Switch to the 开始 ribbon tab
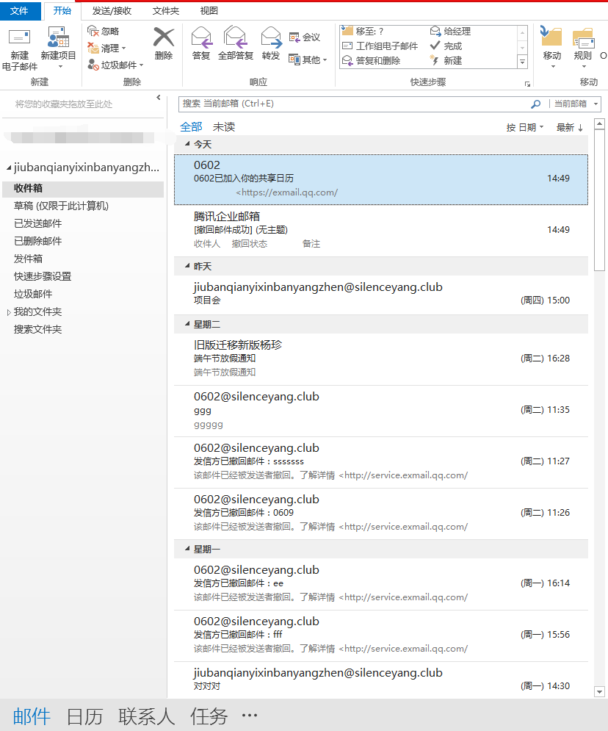The width and height of the screenshot is (608, 731). (x=62, y=11)
